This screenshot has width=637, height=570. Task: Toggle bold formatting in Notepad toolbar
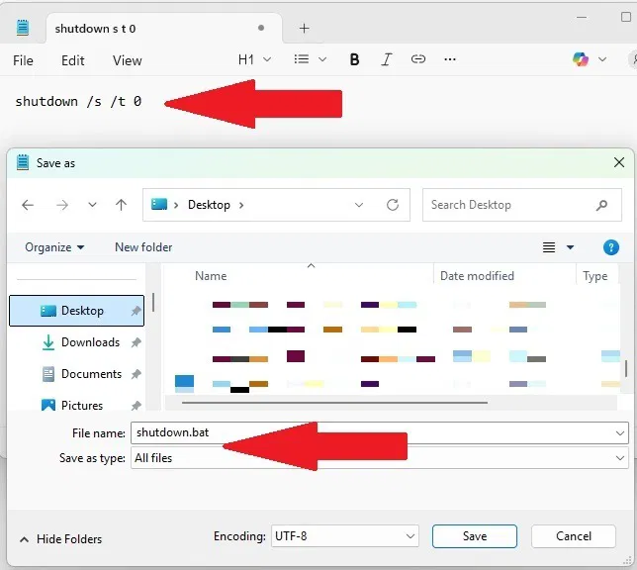click(354, 59)
